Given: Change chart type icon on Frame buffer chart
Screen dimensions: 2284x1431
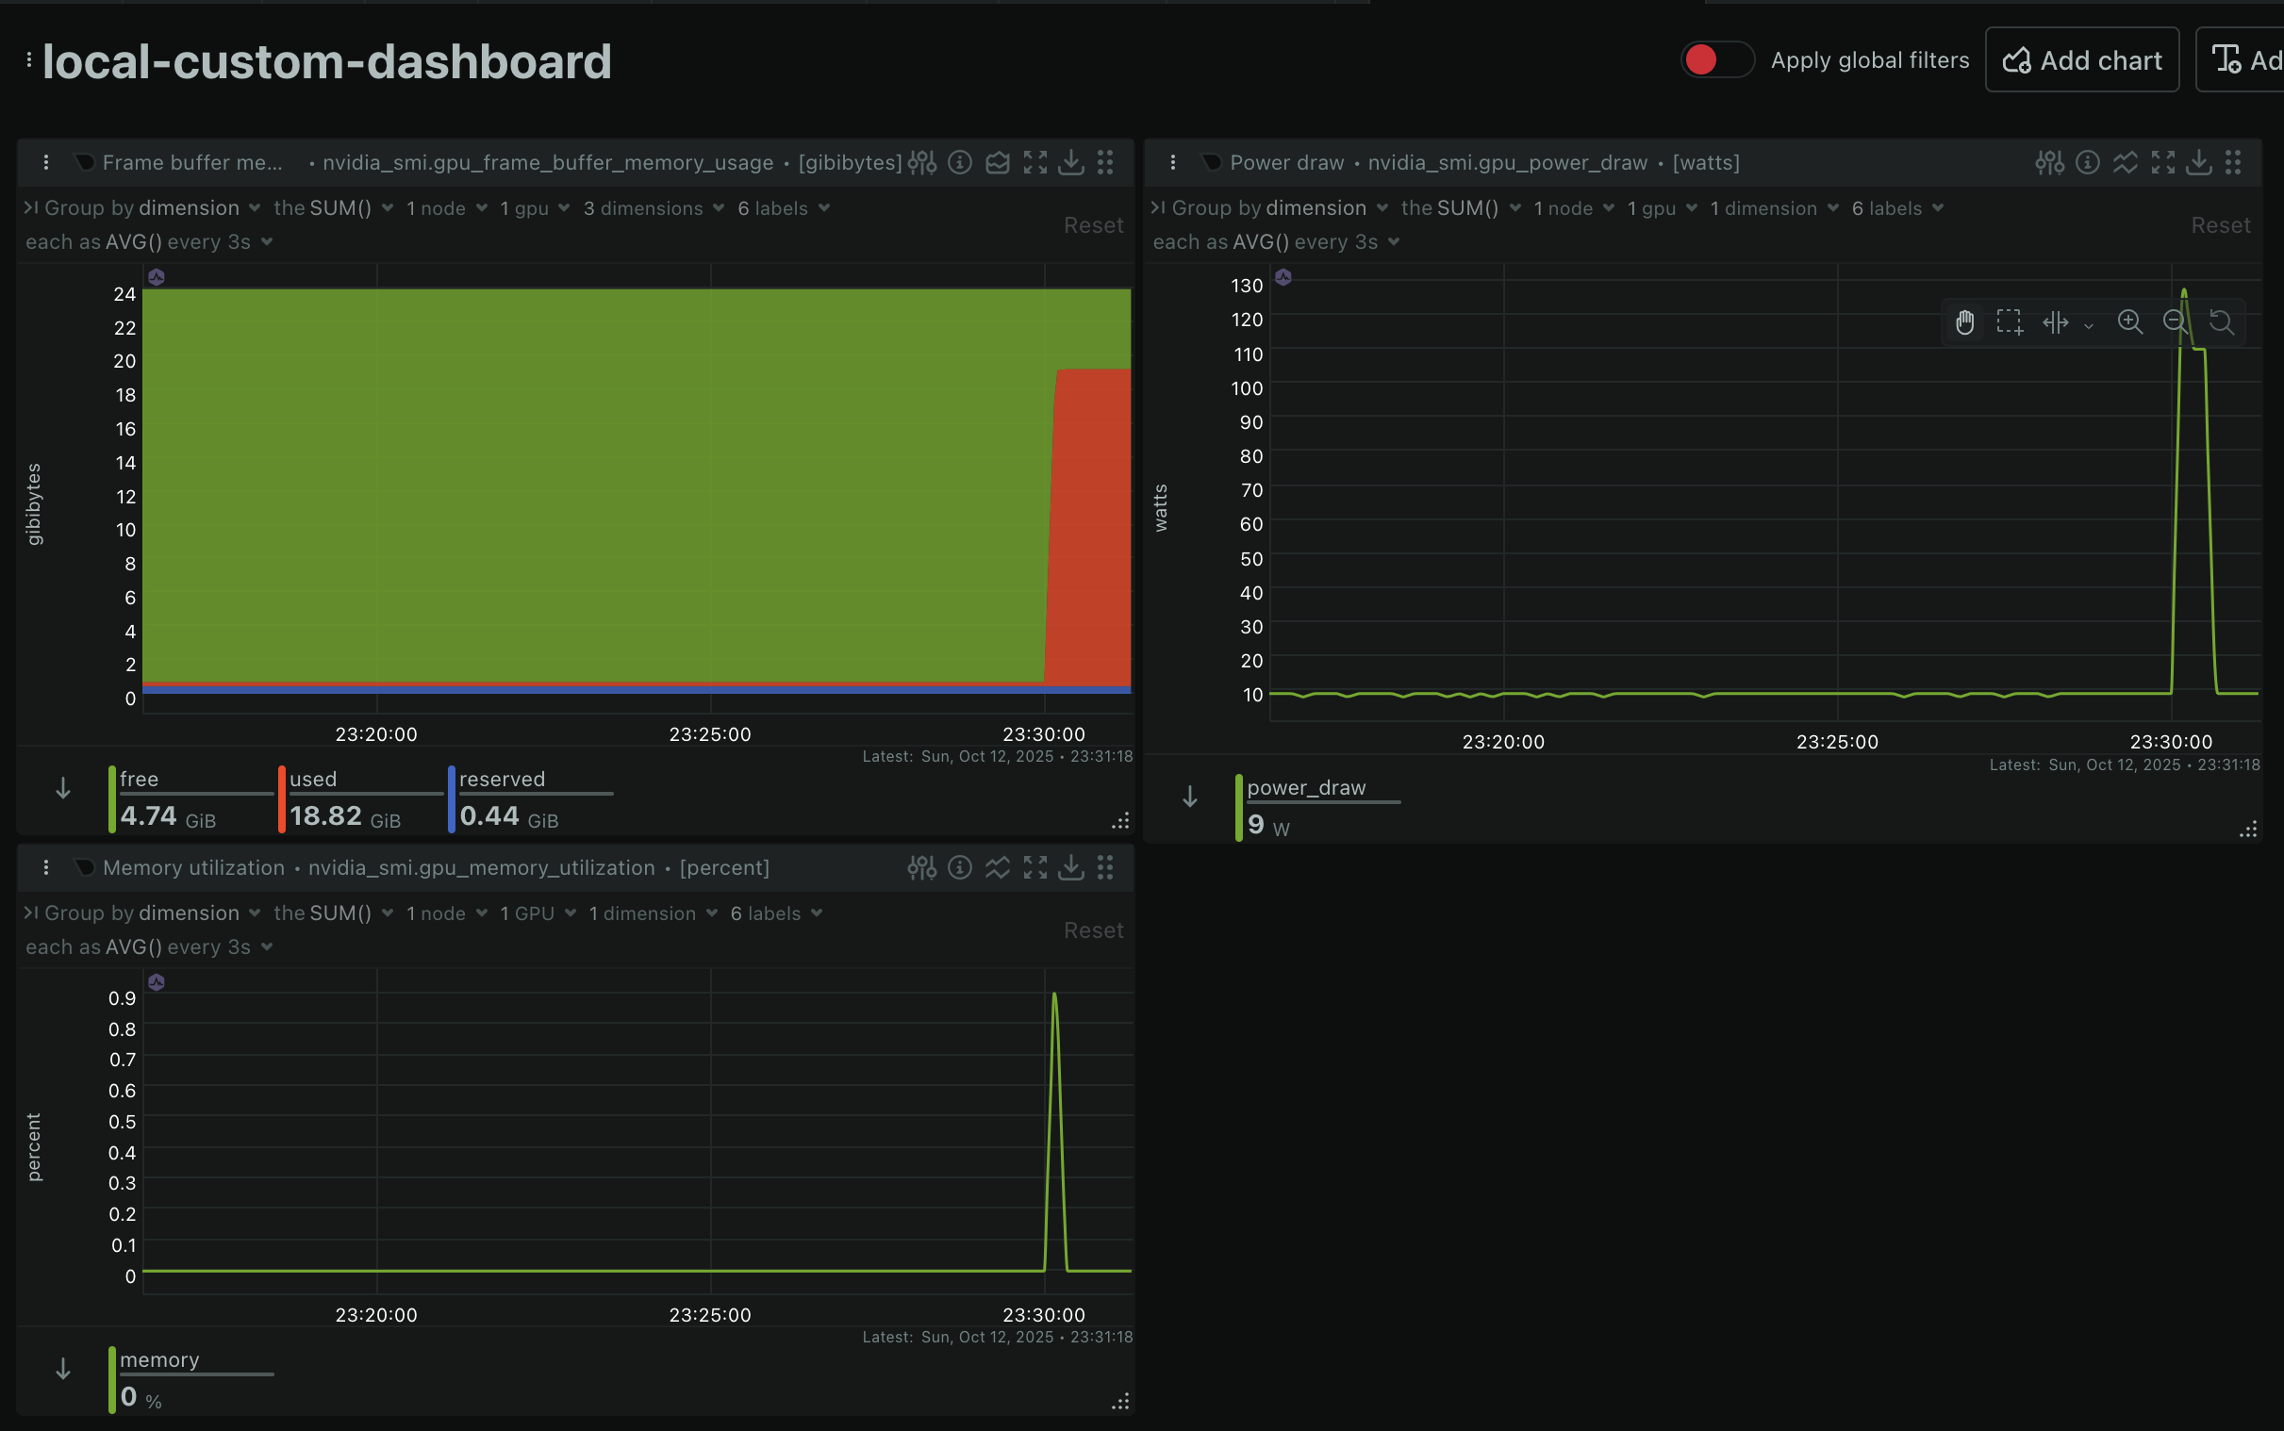Looking at the screenshot, I should 997,163.
